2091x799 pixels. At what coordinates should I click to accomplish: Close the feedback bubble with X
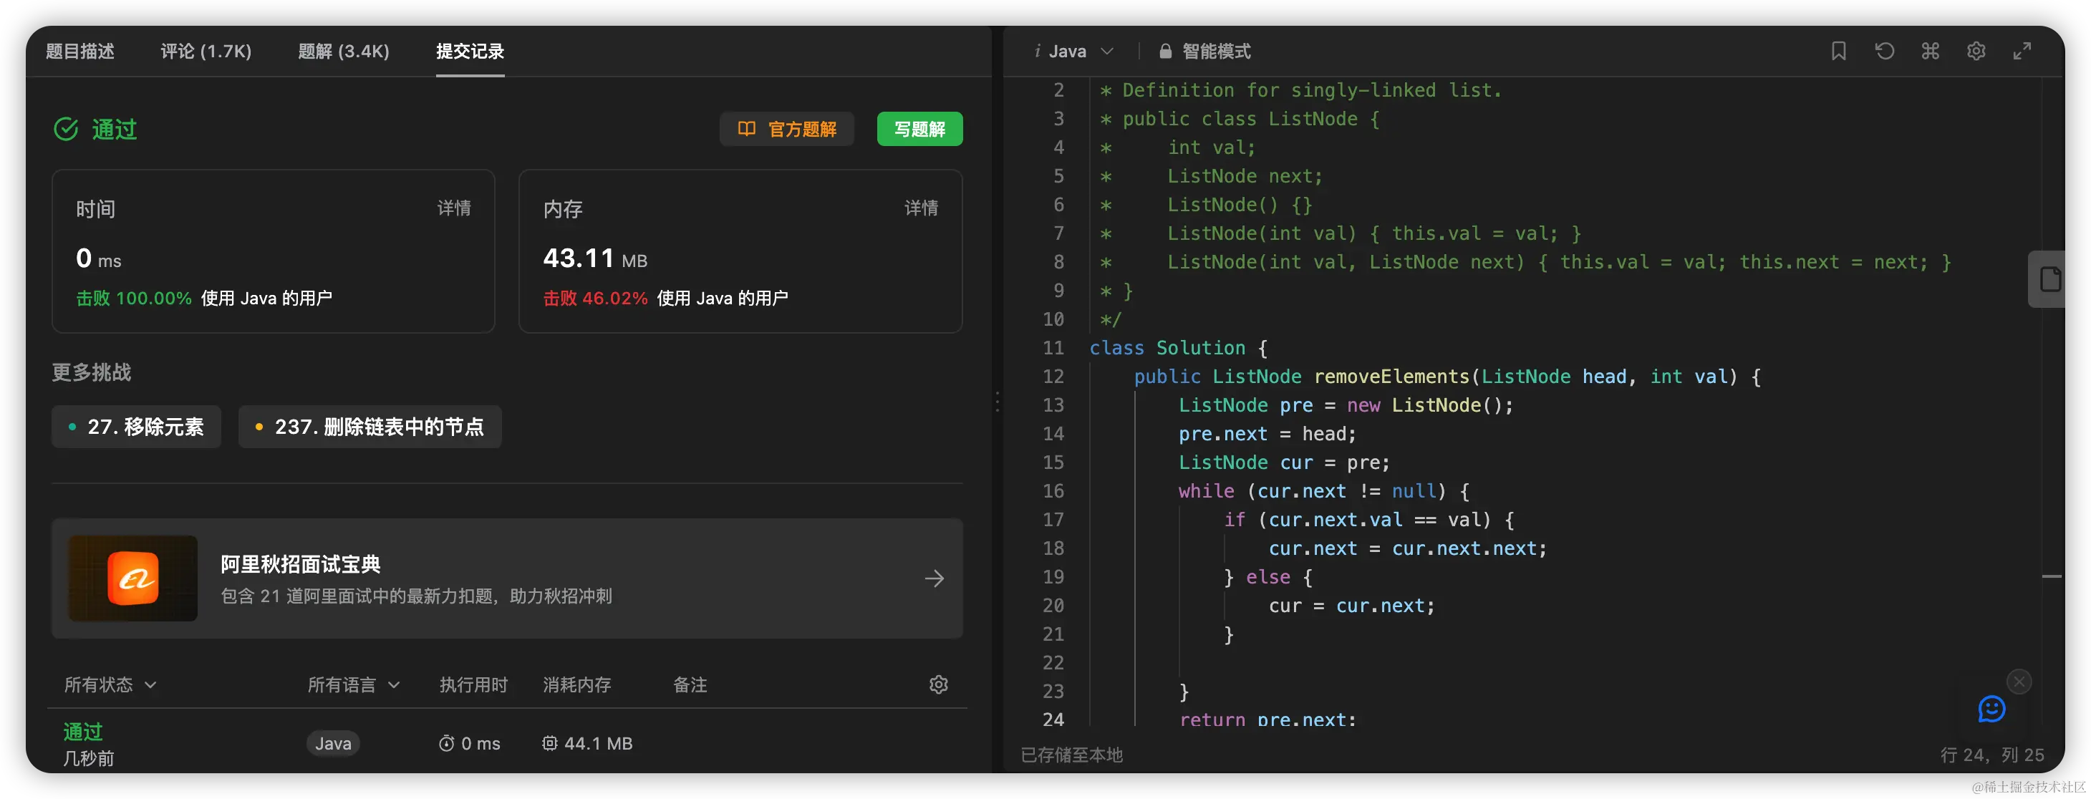(2019, 682)
